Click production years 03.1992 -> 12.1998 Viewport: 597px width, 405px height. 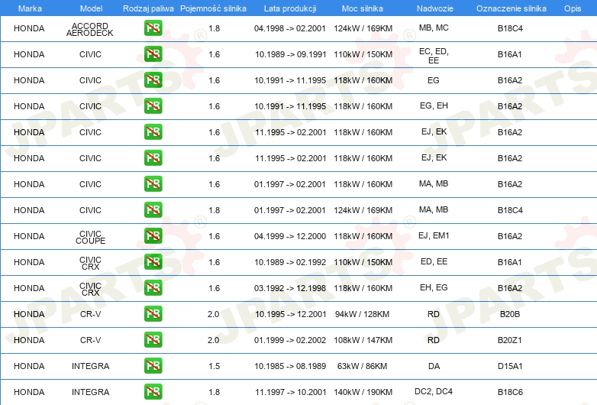(290, 287)
